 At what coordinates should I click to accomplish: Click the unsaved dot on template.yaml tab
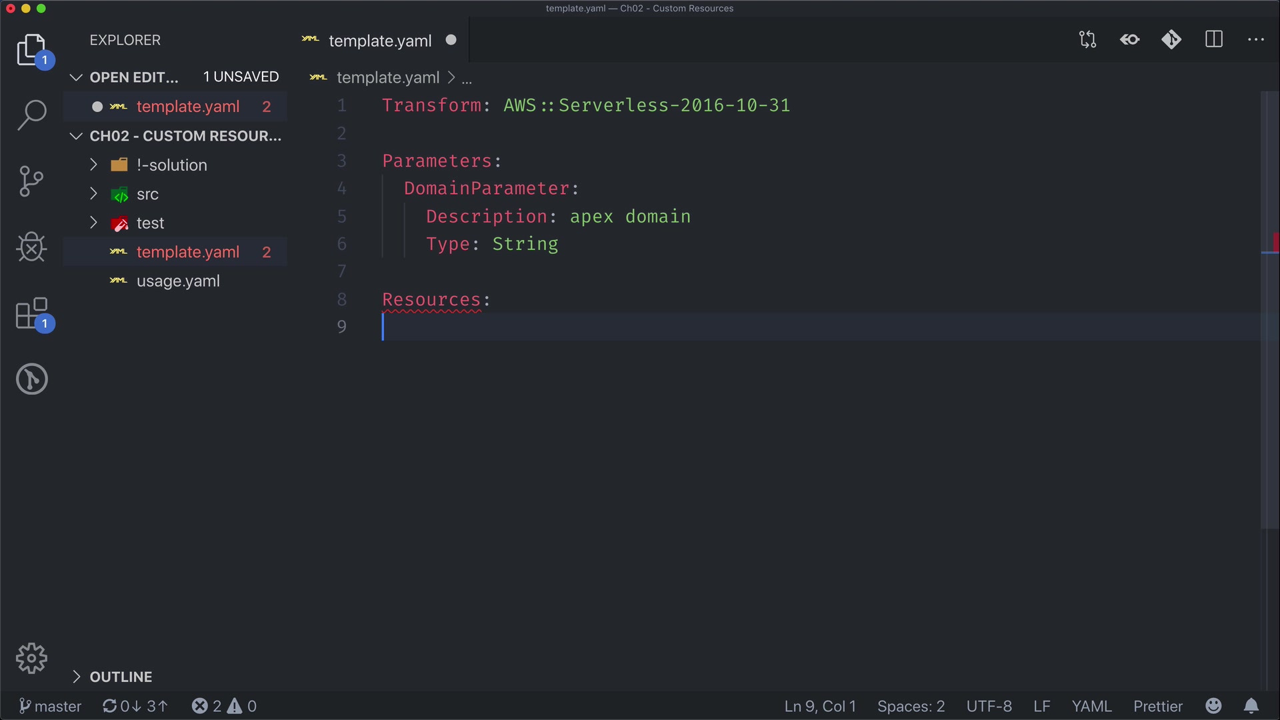pyautogui.click(x=451, y=40)
